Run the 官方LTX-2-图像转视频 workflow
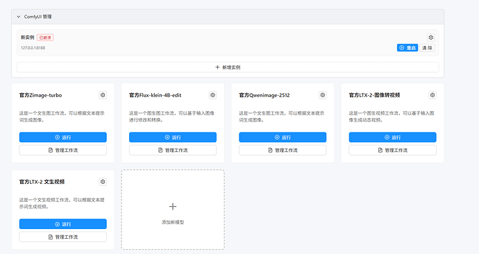The image size is (479, 254). (x=392, y=137)
